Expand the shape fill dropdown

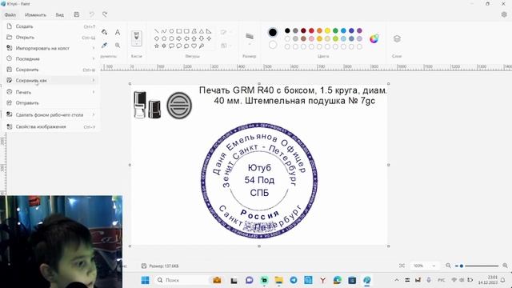click(226, 46)
